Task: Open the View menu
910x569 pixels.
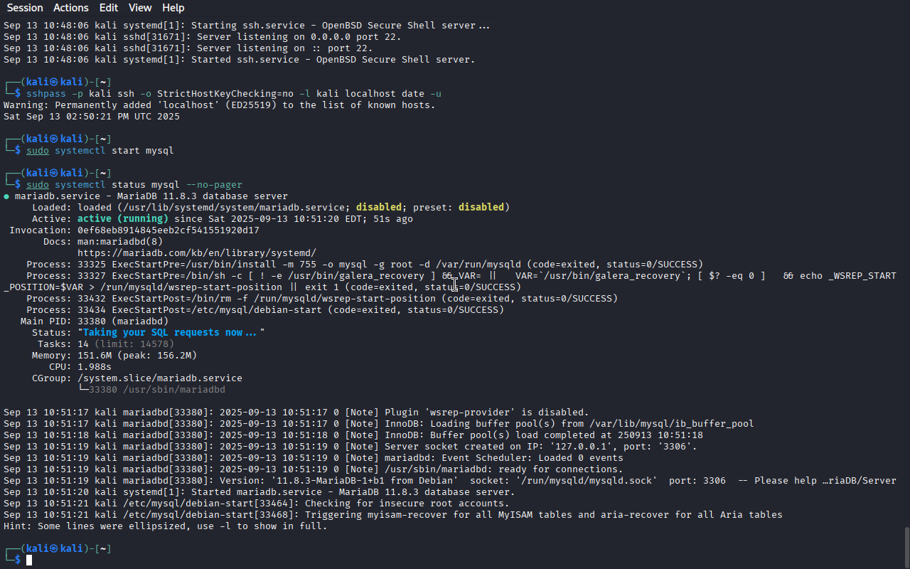Action: 140,8
